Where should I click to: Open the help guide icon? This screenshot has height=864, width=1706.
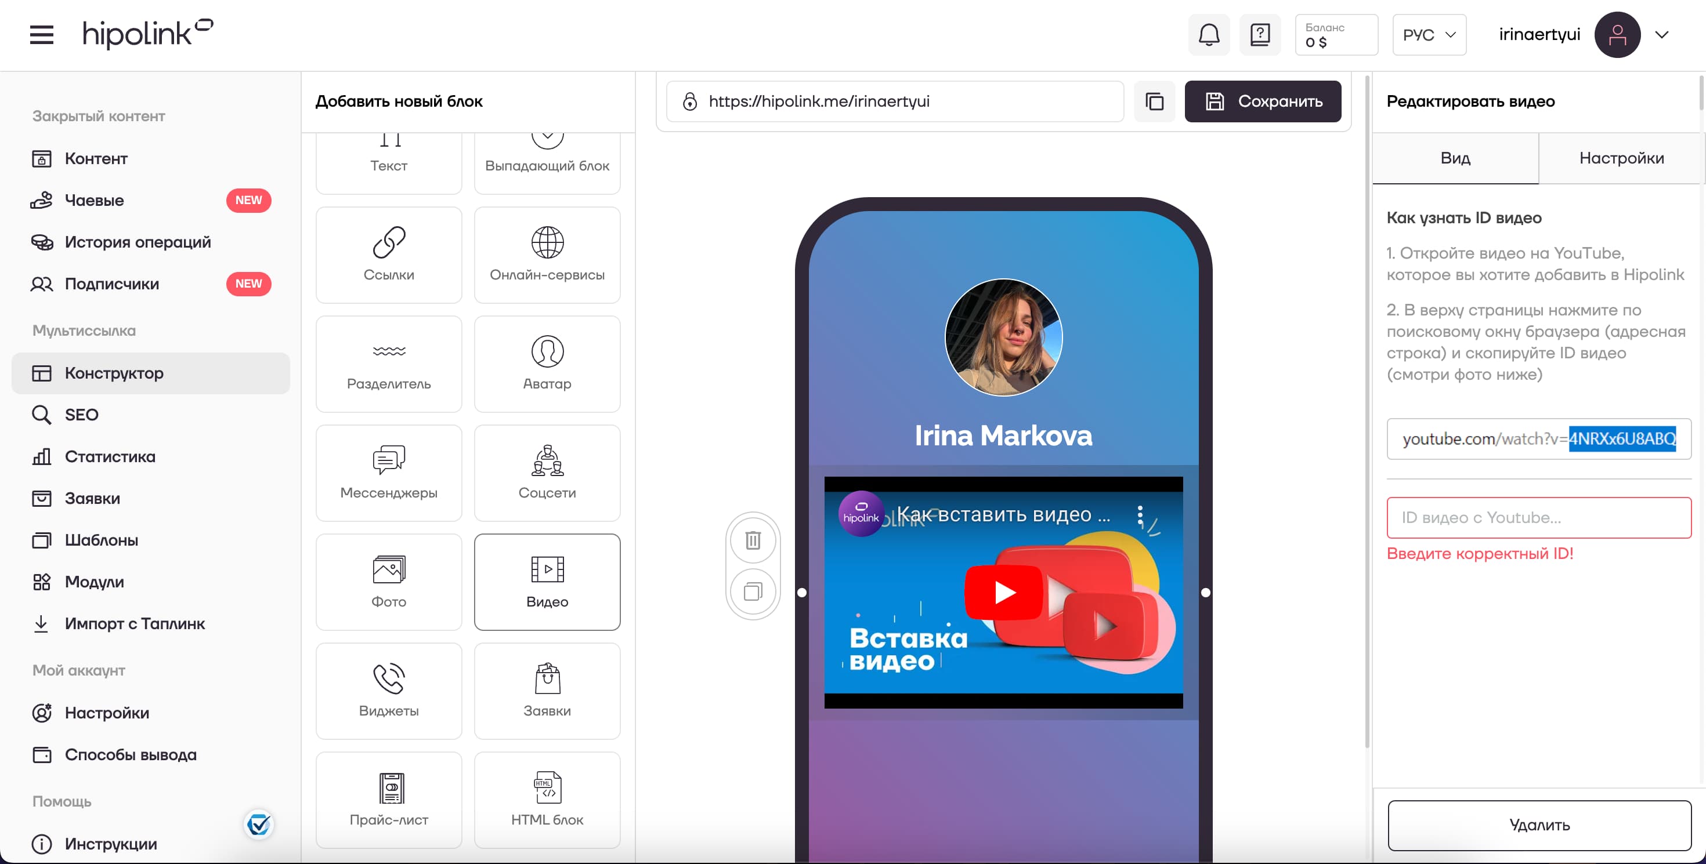pyautogui.click(x=1260, y=34)
